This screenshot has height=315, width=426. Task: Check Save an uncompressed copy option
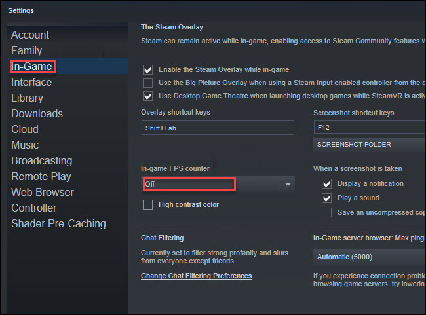[326, 213]
